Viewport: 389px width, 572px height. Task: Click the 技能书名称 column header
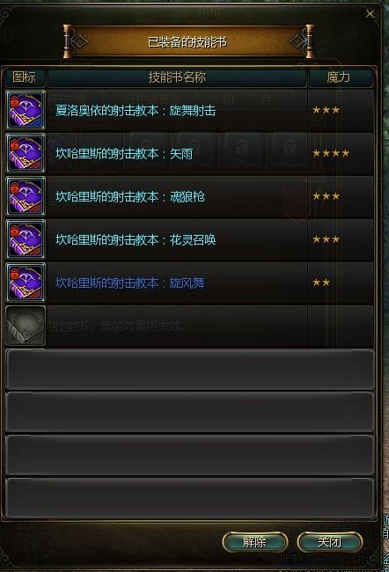click(x=177, y=77)
